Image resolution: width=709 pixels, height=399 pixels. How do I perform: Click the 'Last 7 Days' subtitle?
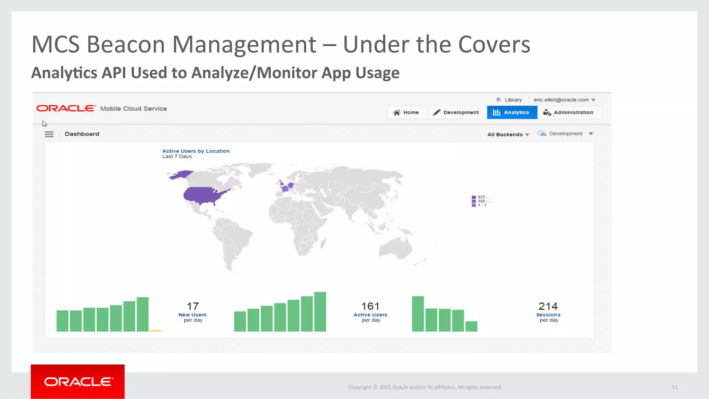[177, 156]
